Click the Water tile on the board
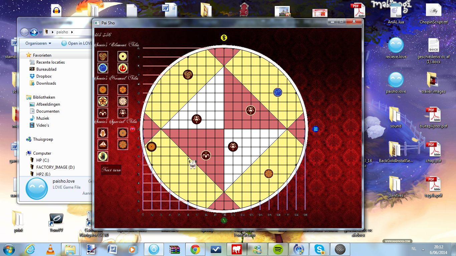Screen dimensions: 456x256 (278, 92)
